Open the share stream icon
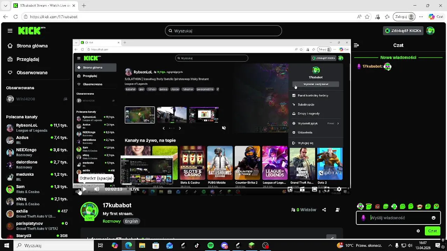 pyautogui.click(x=324, y=210)
